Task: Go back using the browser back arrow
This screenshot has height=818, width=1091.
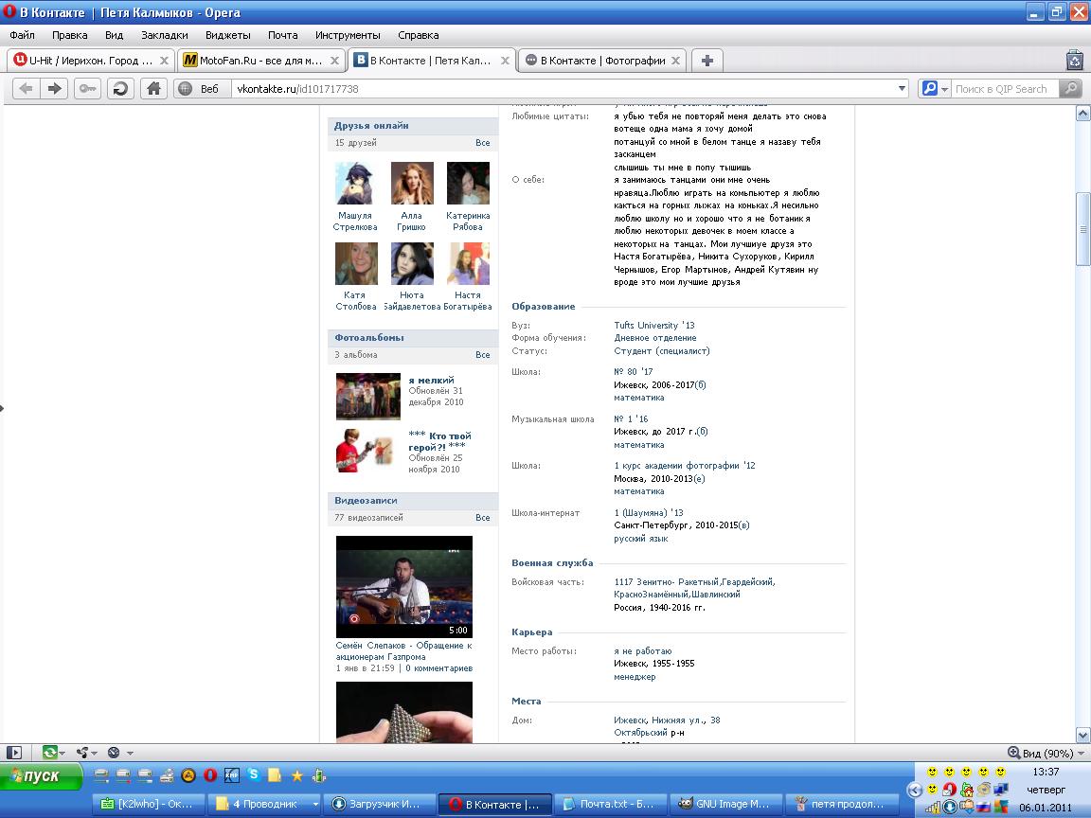Action: click(x=26, y=88)
